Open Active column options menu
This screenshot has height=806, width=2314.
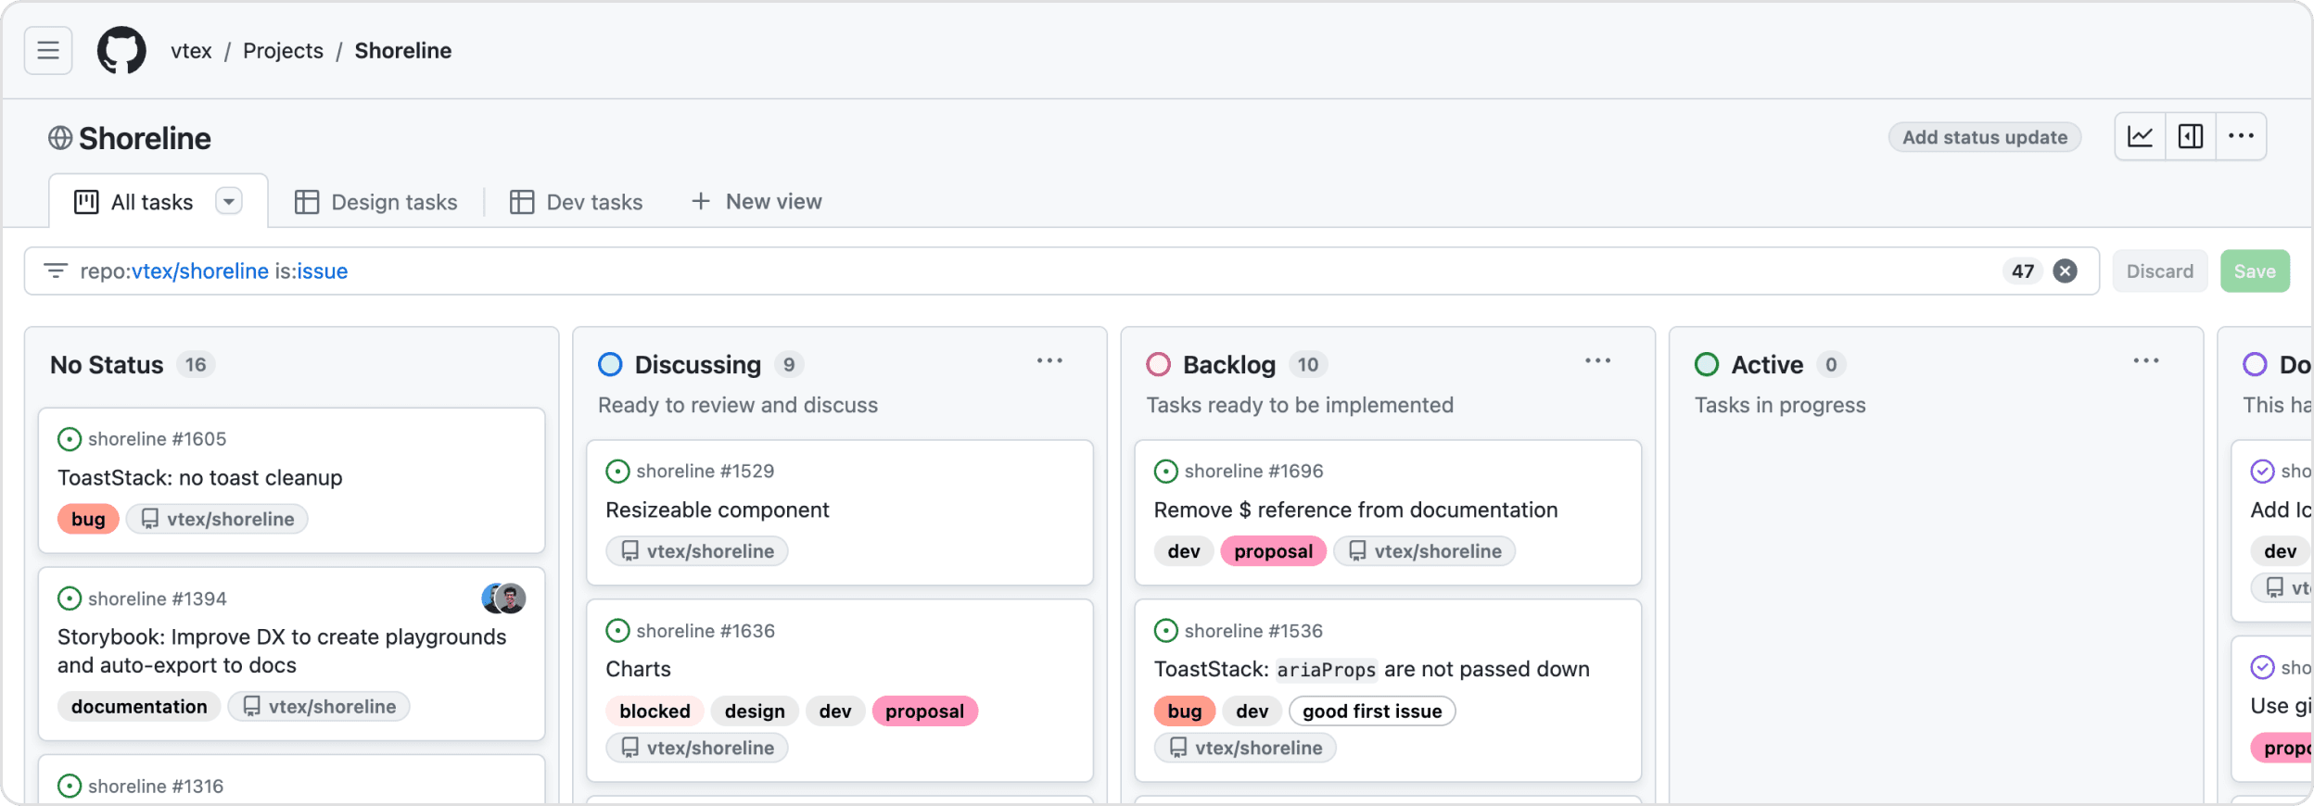[x=2146, y=361]
